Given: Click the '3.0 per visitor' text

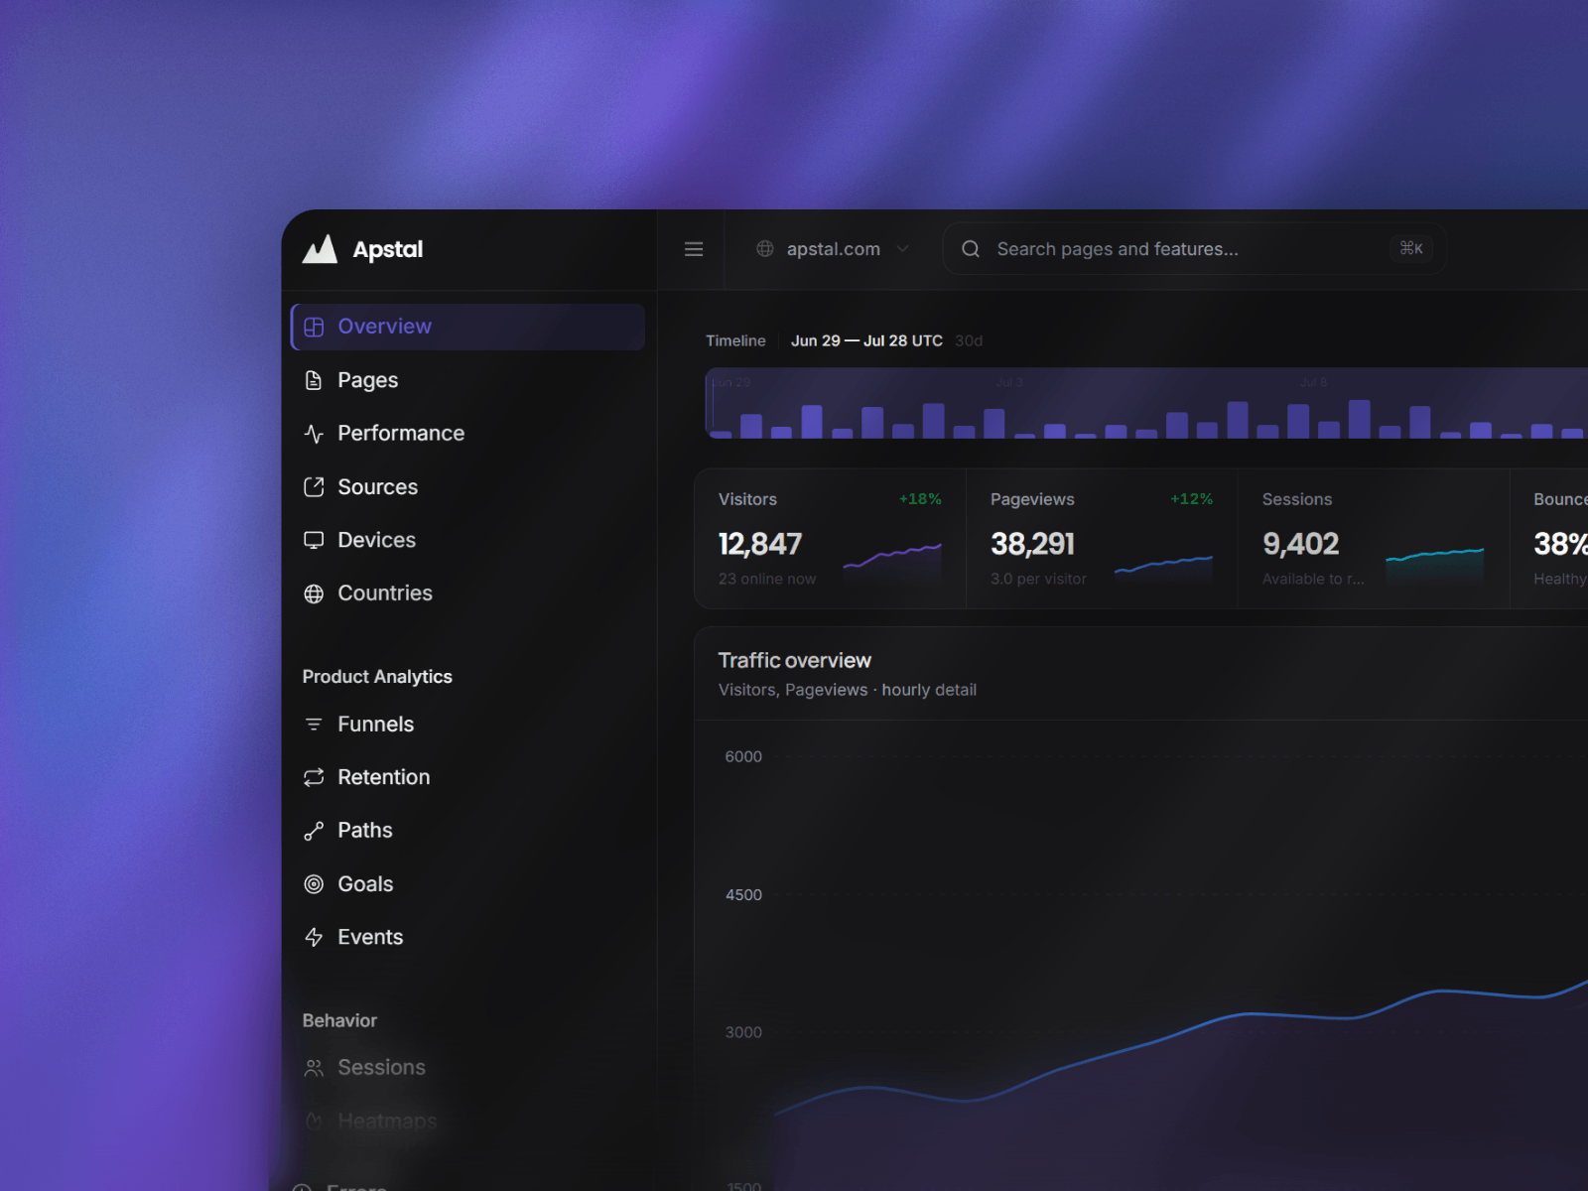Looking at the screenshot, I should pos(1038,579).
